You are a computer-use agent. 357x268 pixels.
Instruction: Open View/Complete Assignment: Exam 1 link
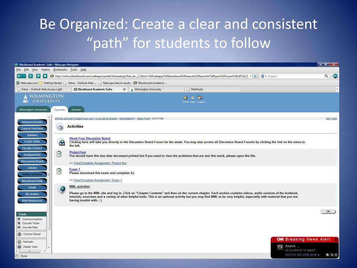click(98, 180)
